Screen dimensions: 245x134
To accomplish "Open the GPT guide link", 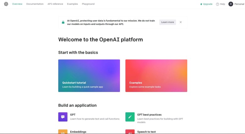I will (73, 115).
